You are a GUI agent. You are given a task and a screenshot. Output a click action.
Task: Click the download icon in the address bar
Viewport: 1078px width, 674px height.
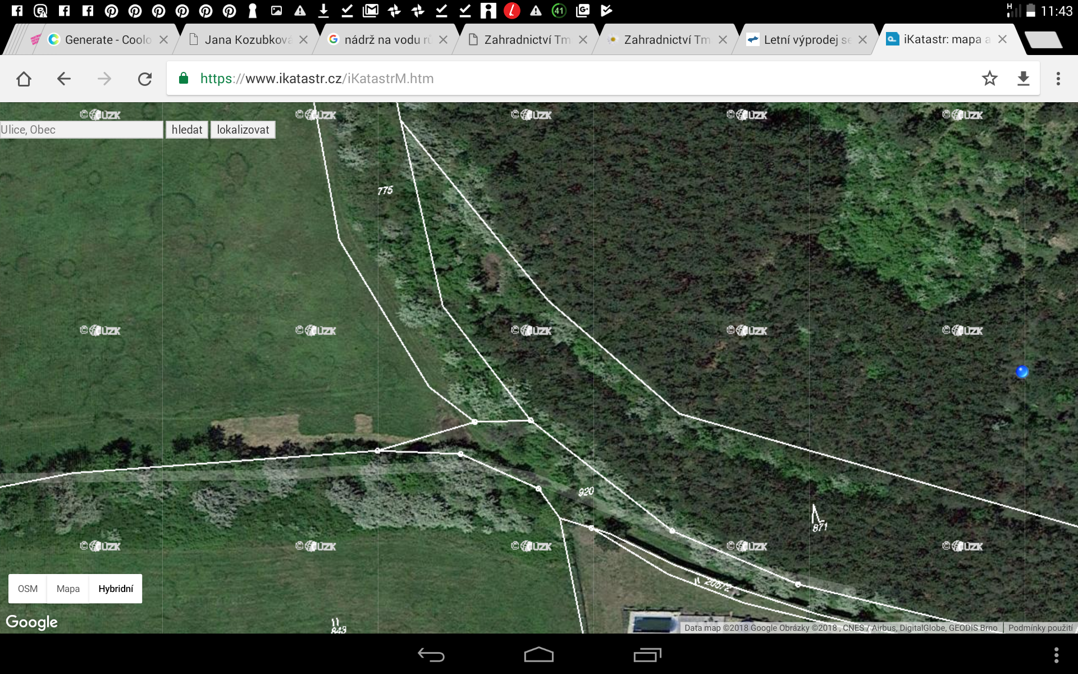1023,79
